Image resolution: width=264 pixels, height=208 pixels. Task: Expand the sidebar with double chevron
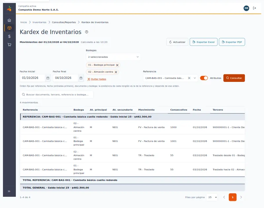[9, 191]
